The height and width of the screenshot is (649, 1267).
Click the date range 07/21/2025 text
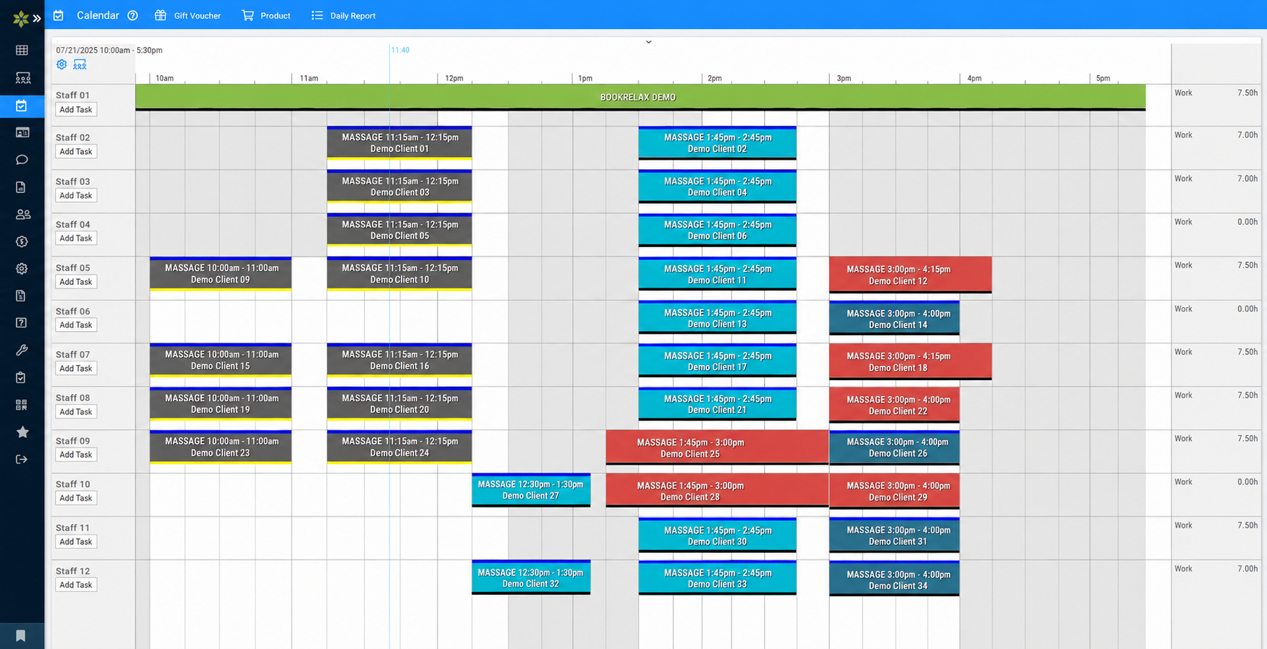(x=109, y=50)
